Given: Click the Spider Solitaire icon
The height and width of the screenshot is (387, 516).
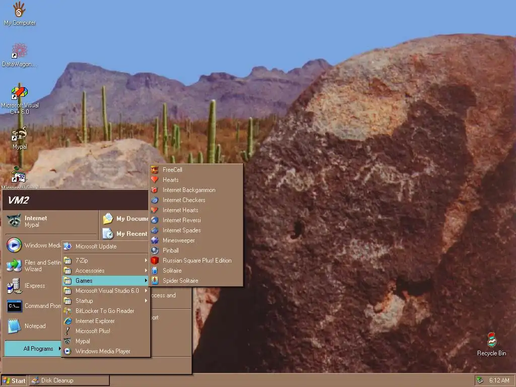Looking at the screenshot, I should [x=155, y=281].
